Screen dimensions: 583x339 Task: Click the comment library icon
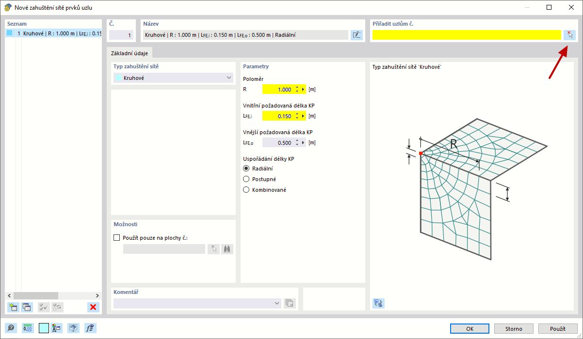pos(290,303)
